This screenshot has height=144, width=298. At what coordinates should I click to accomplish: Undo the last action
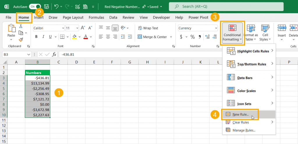[x=56, y=6]
